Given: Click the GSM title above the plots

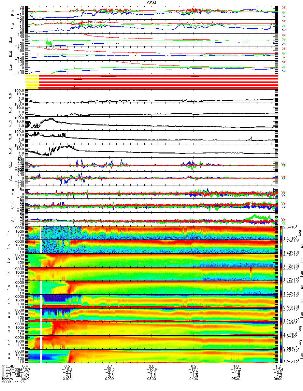Looking at the screenshot, I should coord(151,3).
